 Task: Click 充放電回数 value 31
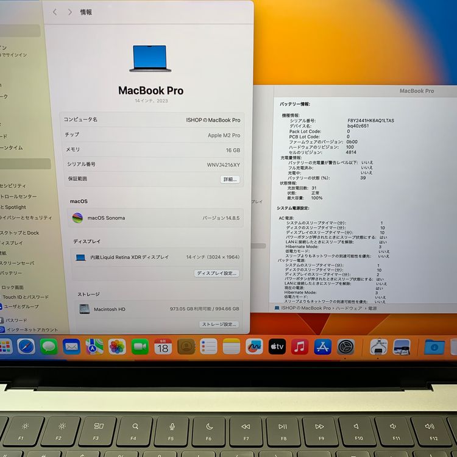point(314,188)
